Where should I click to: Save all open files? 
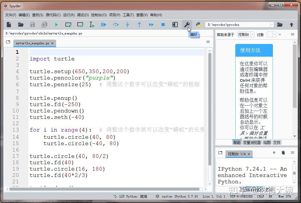pyautogui.click(x=44, y=25)
